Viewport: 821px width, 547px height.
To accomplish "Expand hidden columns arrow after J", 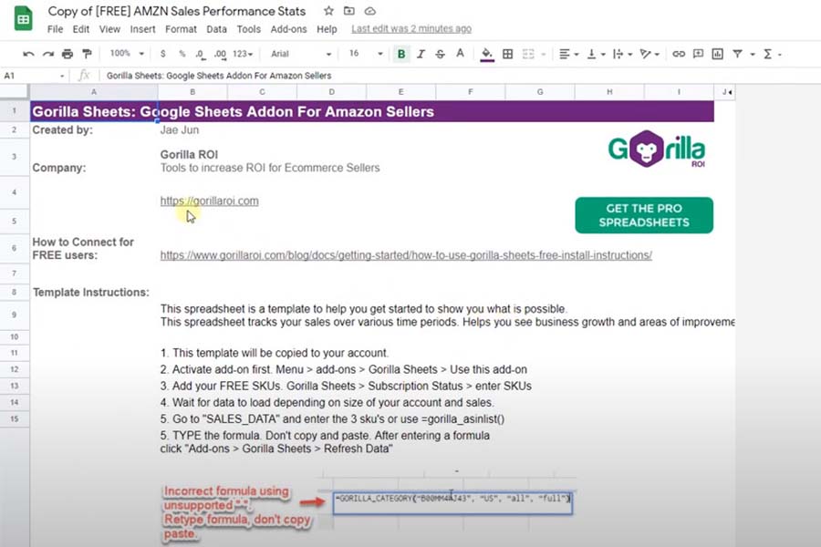I will (731, 92).
